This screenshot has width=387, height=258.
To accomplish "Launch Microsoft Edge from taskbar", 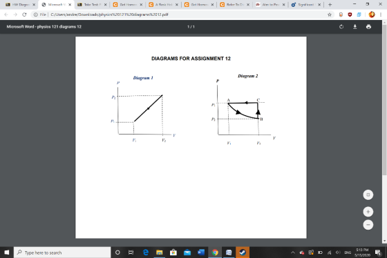I will tap(146, 252).
